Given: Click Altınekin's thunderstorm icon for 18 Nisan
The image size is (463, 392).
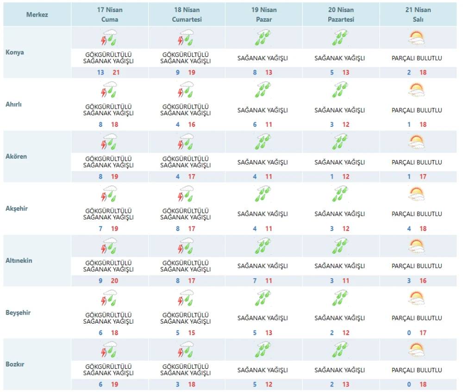Looking at the screenshot, I should point(187,246).
